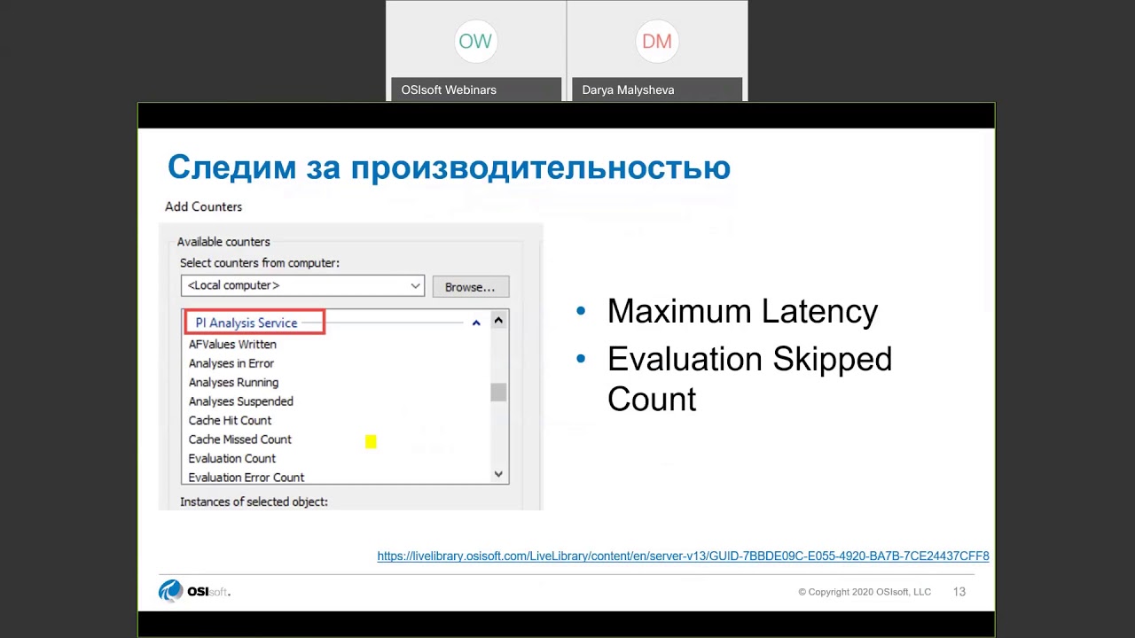Click Evaluation Skipped Count bullet text
Screen dimensions: 1135x638
coord(749,378)
